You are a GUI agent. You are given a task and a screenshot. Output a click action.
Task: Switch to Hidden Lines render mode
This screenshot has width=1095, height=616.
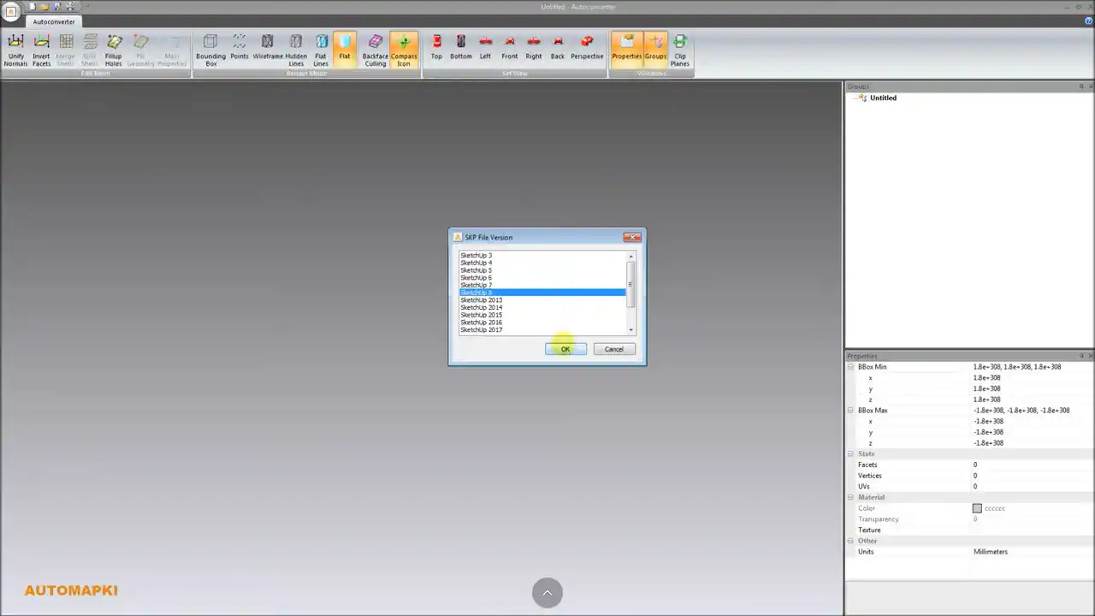click(x=296, y=49)
